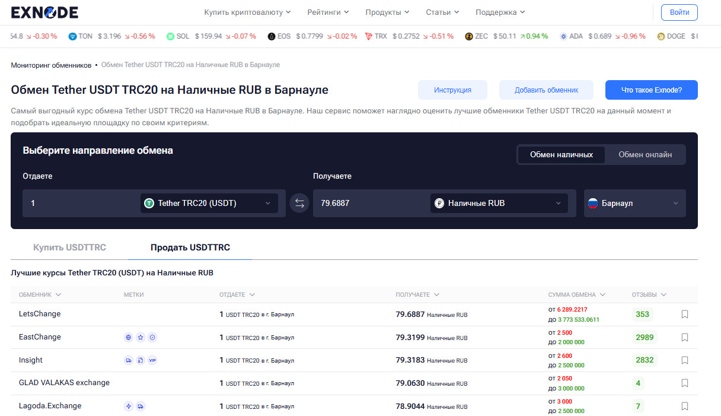This screenshot has height=416, width=721.
Task: Switch to Обмен онлайн mode
Action: click(645, 155)
